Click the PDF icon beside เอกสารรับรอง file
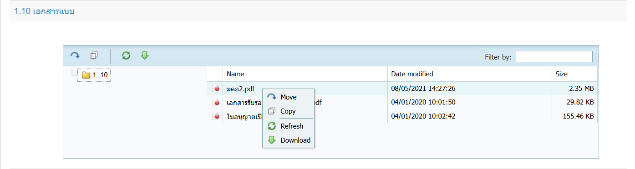Viewport: 635px width, 169px height. [216, 102]
